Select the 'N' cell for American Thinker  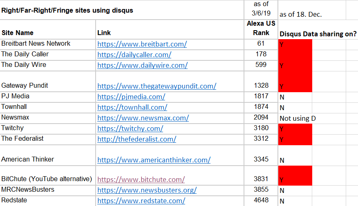click(295, 155)
